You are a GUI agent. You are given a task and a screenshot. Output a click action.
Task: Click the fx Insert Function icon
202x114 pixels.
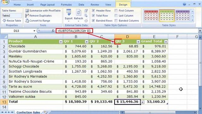point(53,31)
